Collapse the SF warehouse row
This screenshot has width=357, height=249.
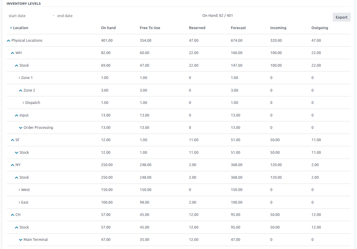click(x=13, y=140)
